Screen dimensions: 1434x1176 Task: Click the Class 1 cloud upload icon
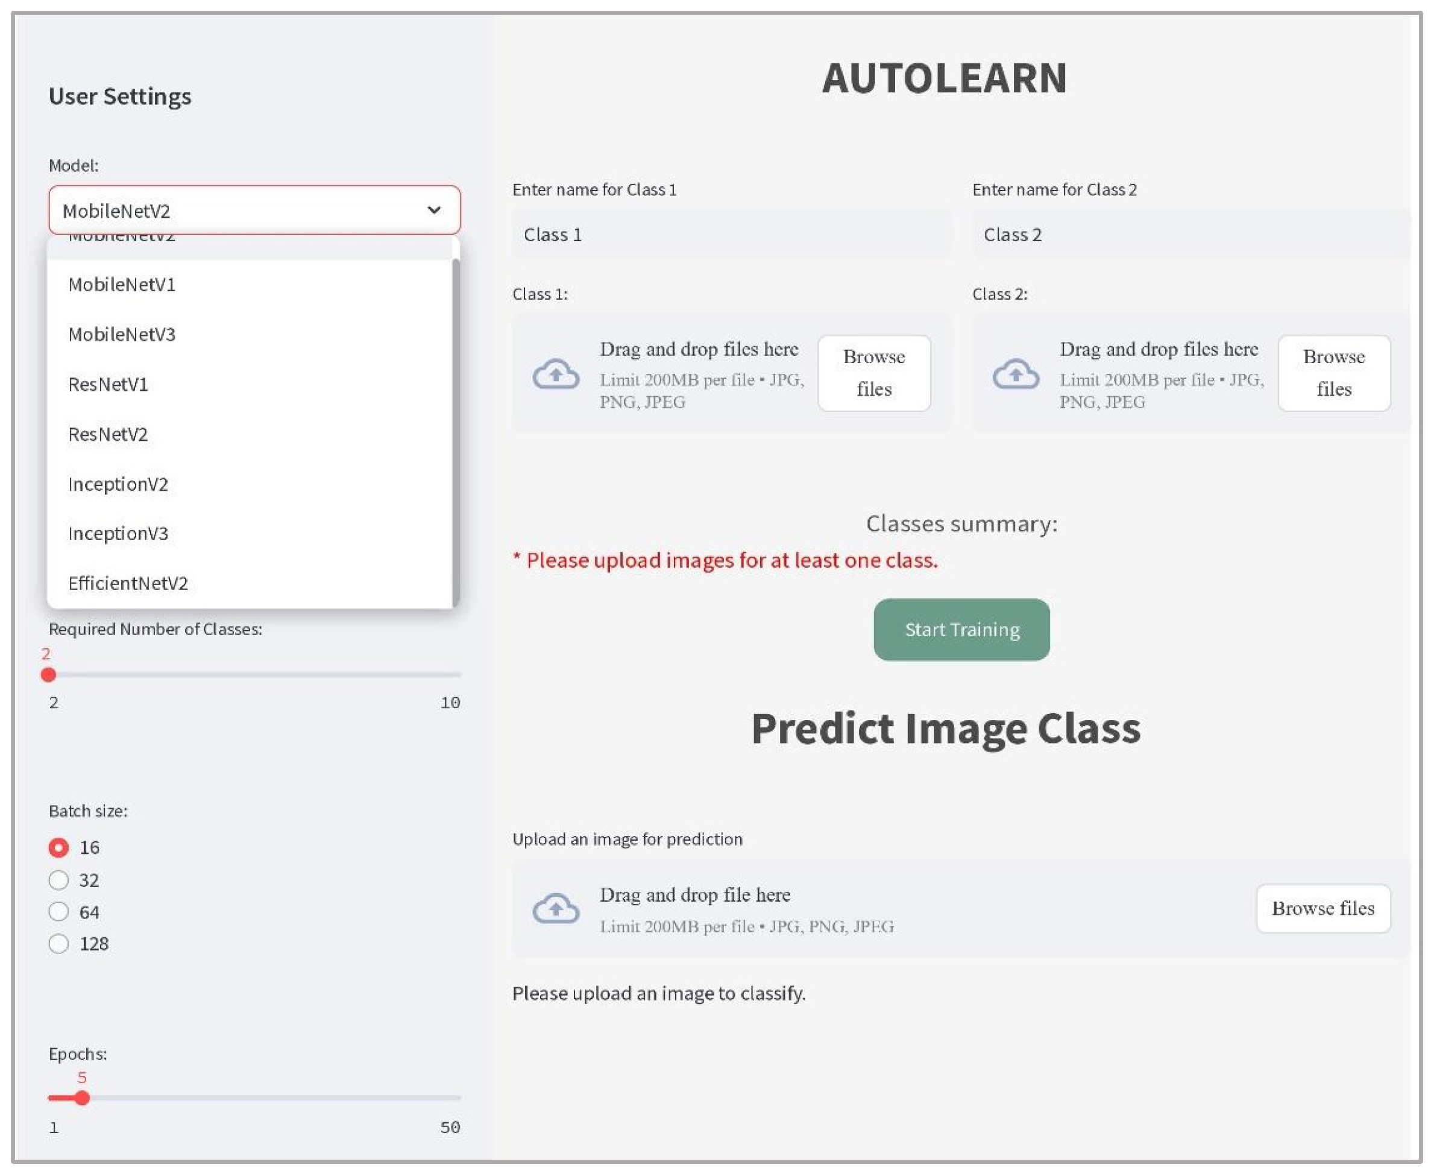[555, 374]
